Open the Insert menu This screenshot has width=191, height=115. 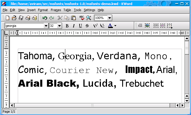pyautogui.click(x=31, y=10)
